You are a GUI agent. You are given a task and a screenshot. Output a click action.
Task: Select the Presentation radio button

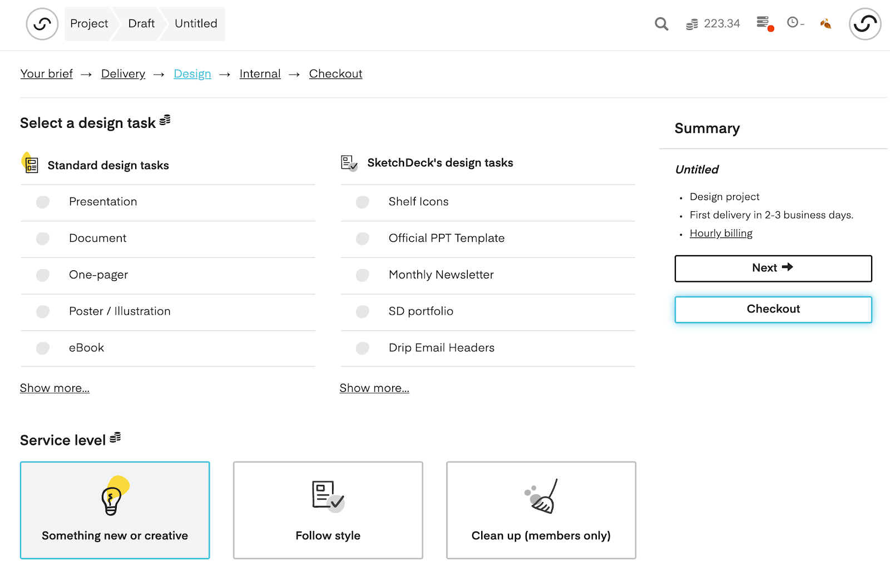(x=43, y=202)
